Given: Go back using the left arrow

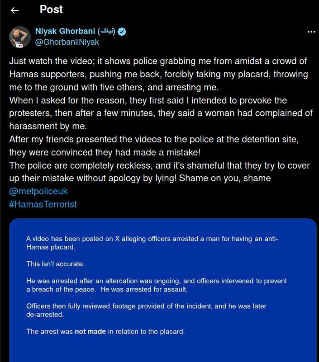Looking at the screenshot, I should (x=15, y=10).
